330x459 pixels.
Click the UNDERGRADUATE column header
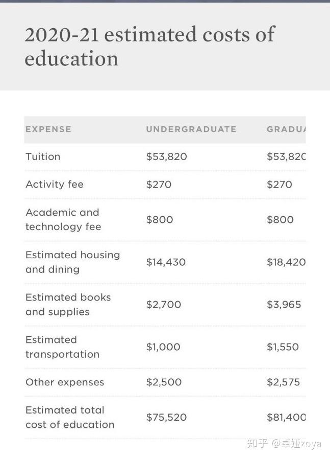[191, 129]
